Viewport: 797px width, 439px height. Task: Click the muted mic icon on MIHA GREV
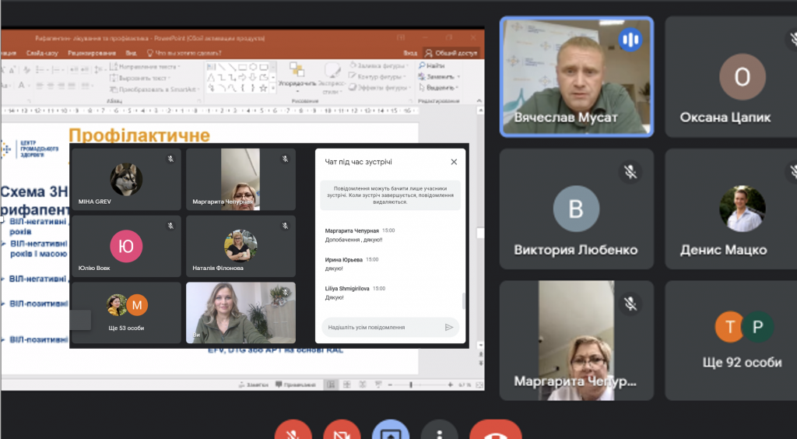[x=170, y=159]
